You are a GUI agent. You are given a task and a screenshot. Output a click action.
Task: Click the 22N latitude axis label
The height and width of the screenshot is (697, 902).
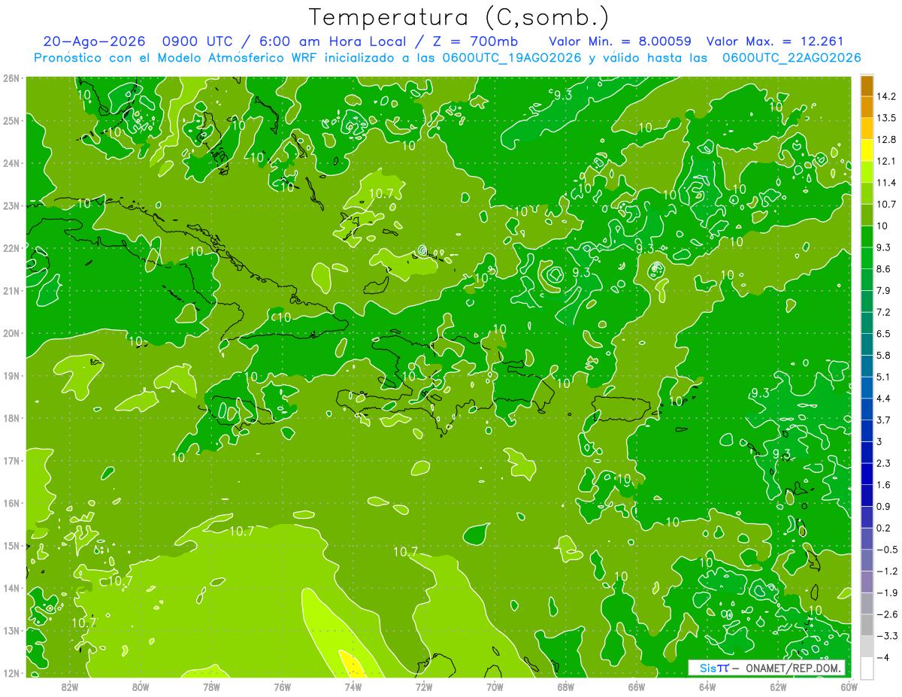tap(11, 247)
